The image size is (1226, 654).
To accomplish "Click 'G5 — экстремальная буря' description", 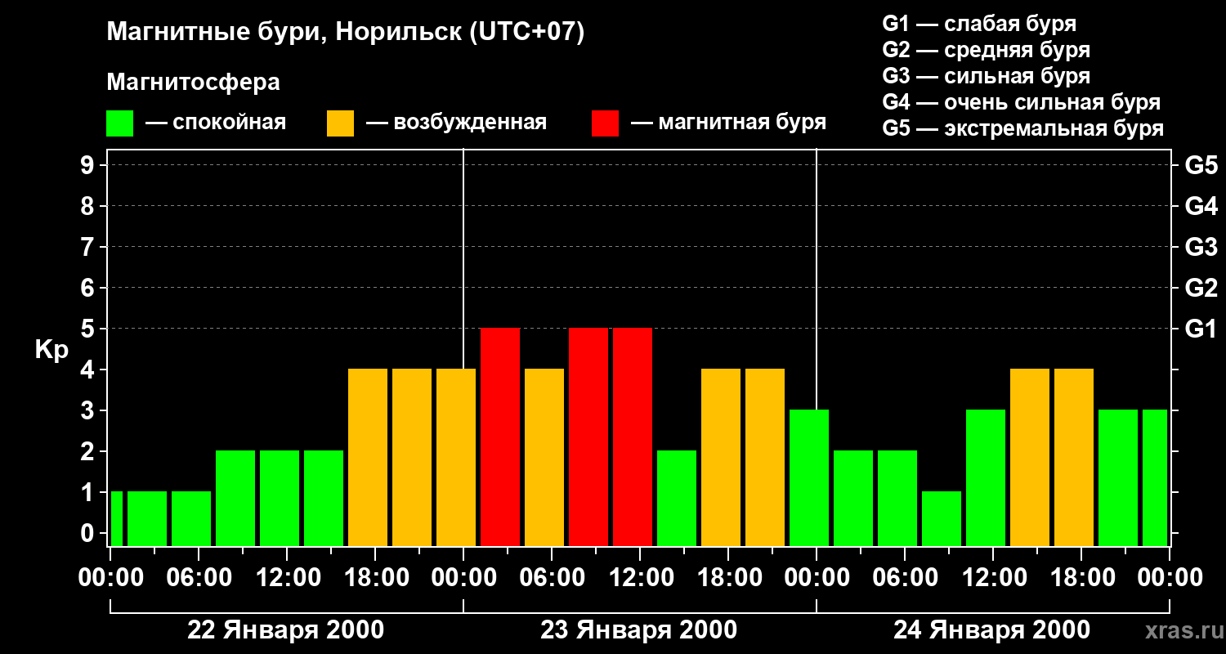I will coord(1022,128).
